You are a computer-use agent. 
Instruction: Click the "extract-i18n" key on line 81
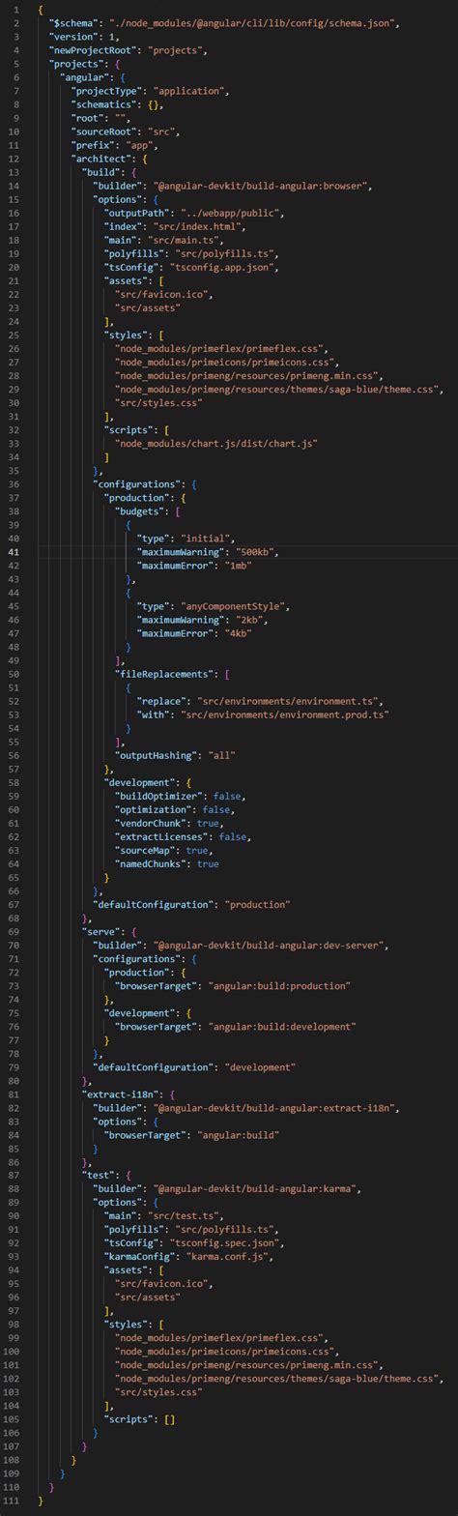pos(121,1093)
